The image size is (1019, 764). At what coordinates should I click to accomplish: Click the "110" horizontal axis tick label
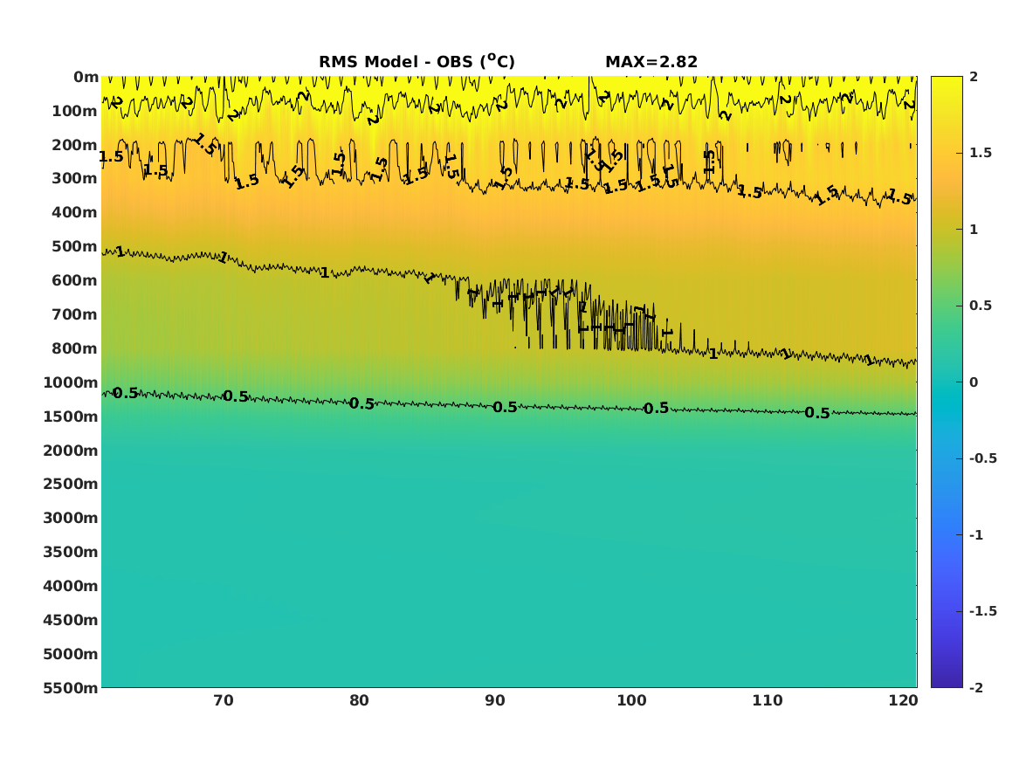coord(768,701)
